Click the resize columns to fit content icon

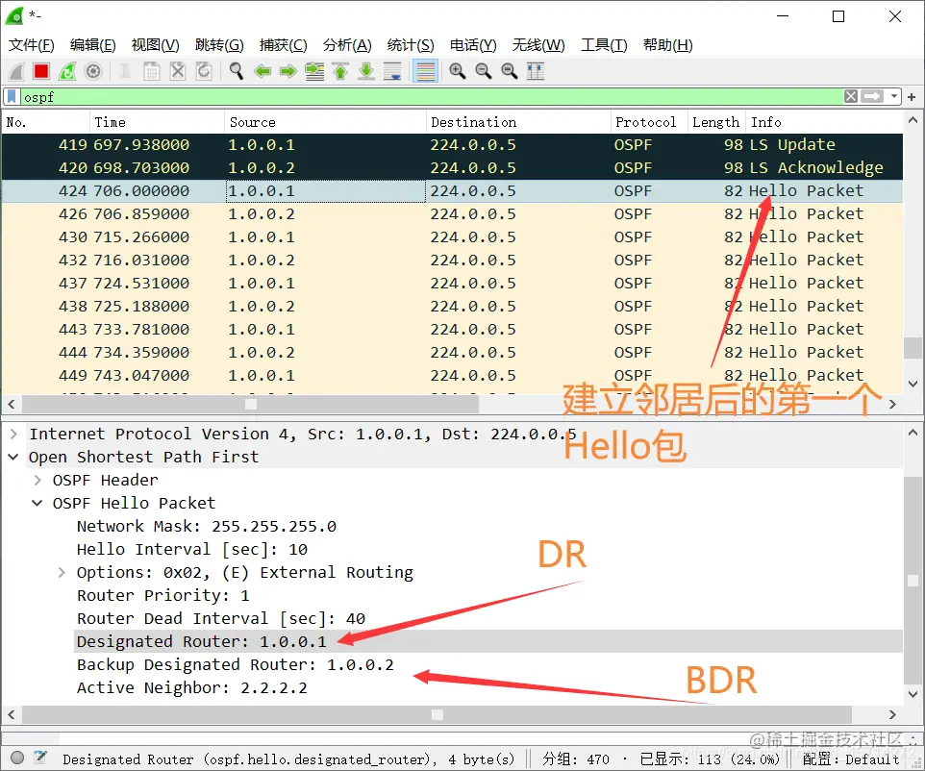[535, 71]
